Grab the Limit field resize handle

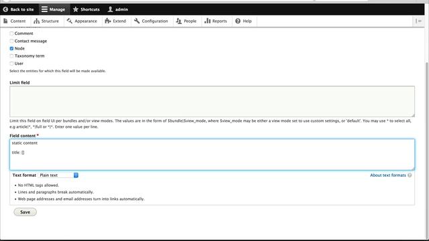[413, 115]
